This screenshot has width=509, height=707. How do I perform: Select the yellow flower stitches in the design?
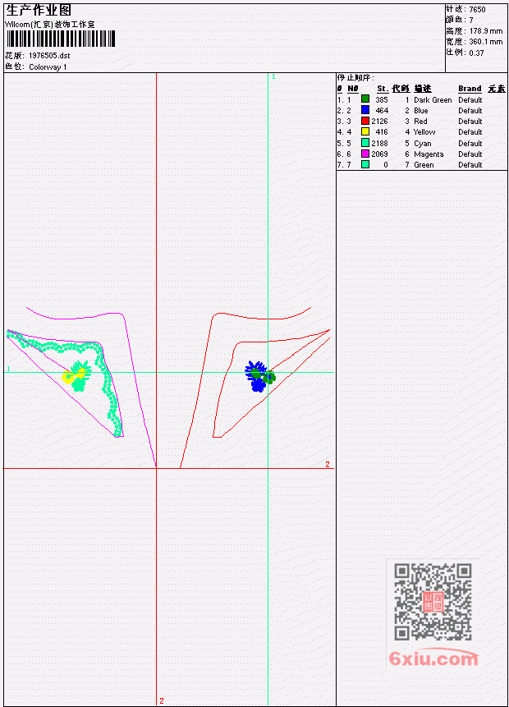tap(74, 375)
